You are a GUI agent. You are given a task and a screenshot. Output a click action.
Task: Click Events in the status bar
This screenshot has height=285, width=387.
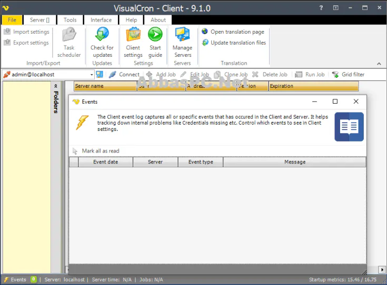pos(18,280)
